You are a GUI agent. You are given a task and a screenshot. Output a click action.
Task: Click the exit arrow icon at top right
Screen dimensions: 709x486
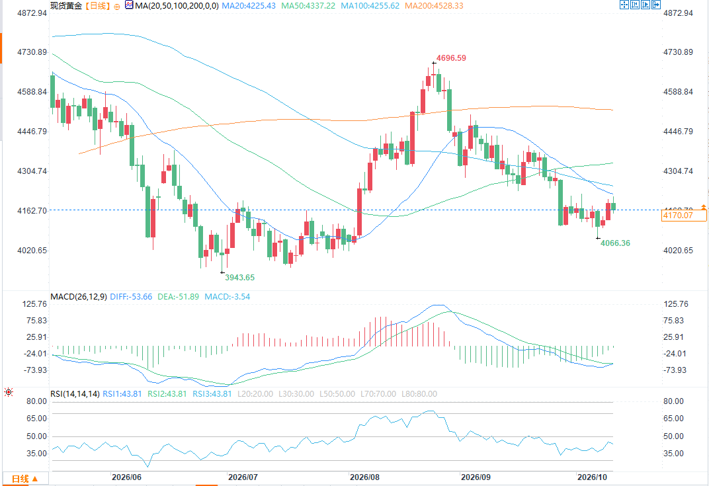pyautogui.click(x=656, y=5)
